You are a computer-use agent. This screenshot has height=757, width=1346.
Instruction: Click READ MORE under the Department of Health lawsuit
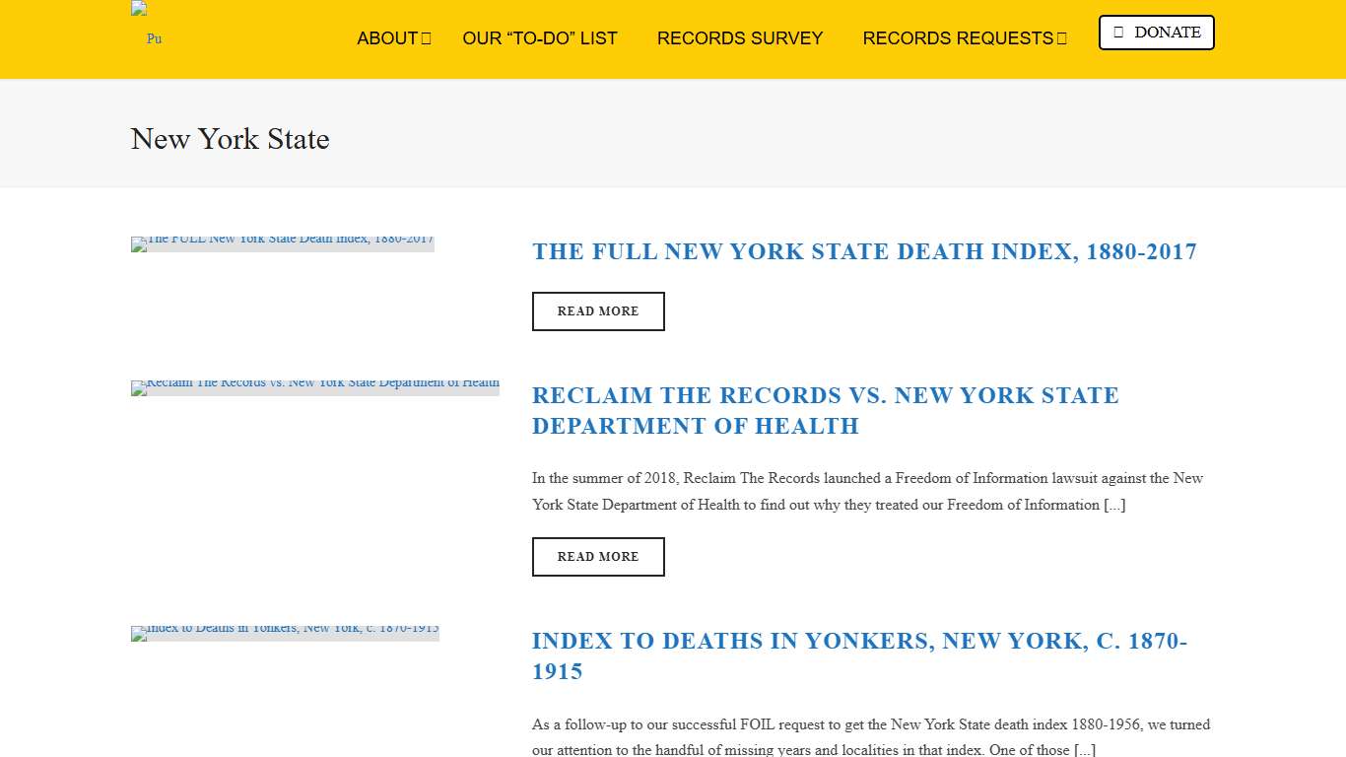(598, 556)
